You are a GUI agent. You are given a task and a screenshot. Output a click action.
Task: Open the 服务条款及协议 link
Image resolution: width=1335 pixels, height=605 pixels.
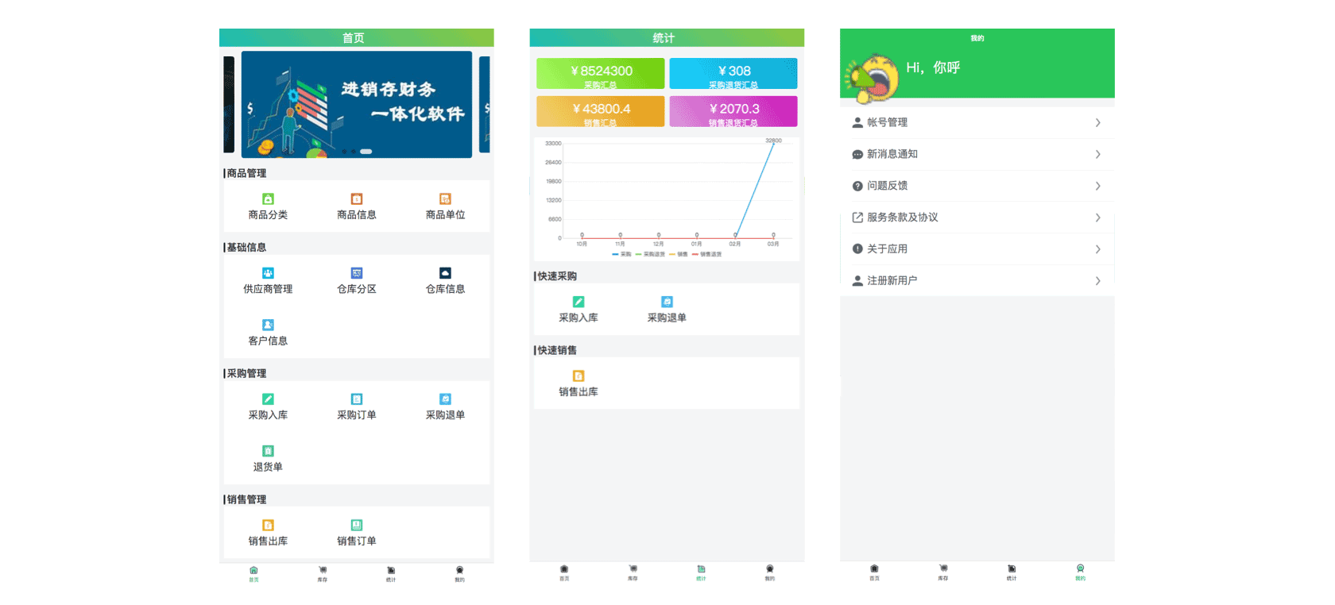(x=902, y=218)
